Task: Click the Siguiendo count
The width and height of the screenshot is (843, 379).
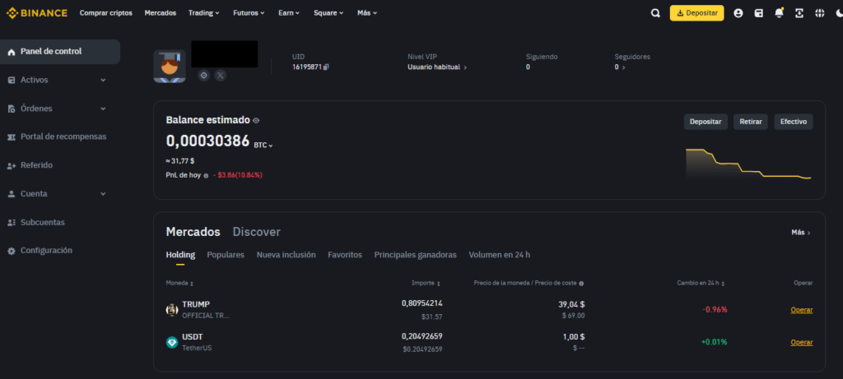Action: point(528,67)
